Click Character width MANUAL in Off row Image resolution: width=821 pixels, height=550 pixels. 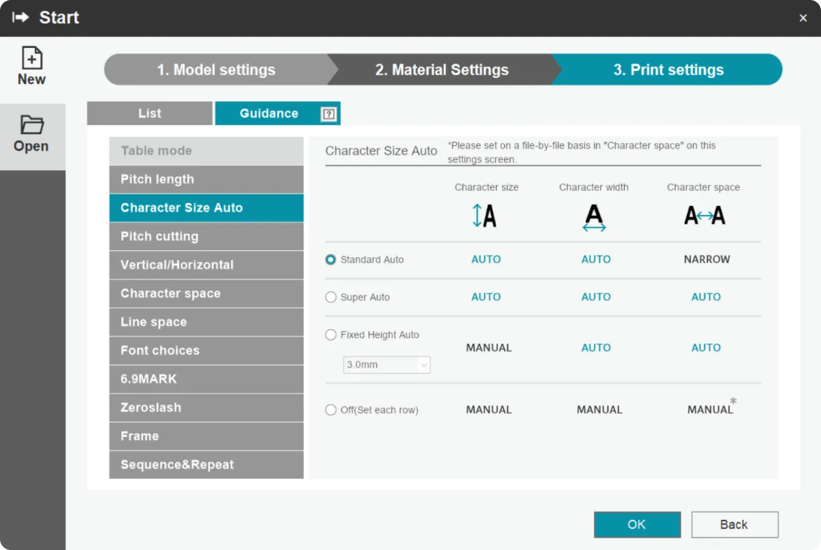click(x=599, y=410)
